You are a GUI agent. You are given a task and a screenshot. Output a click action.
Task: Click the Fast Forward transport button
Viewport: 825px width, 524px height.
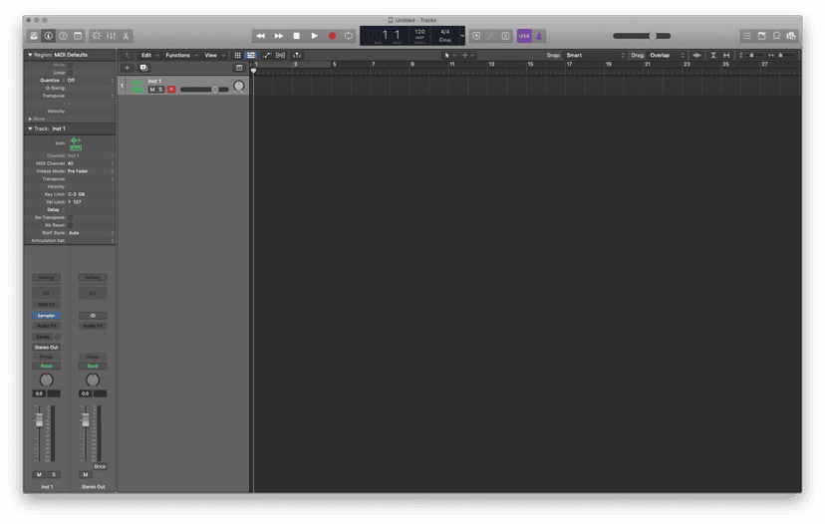pos(278,36)
